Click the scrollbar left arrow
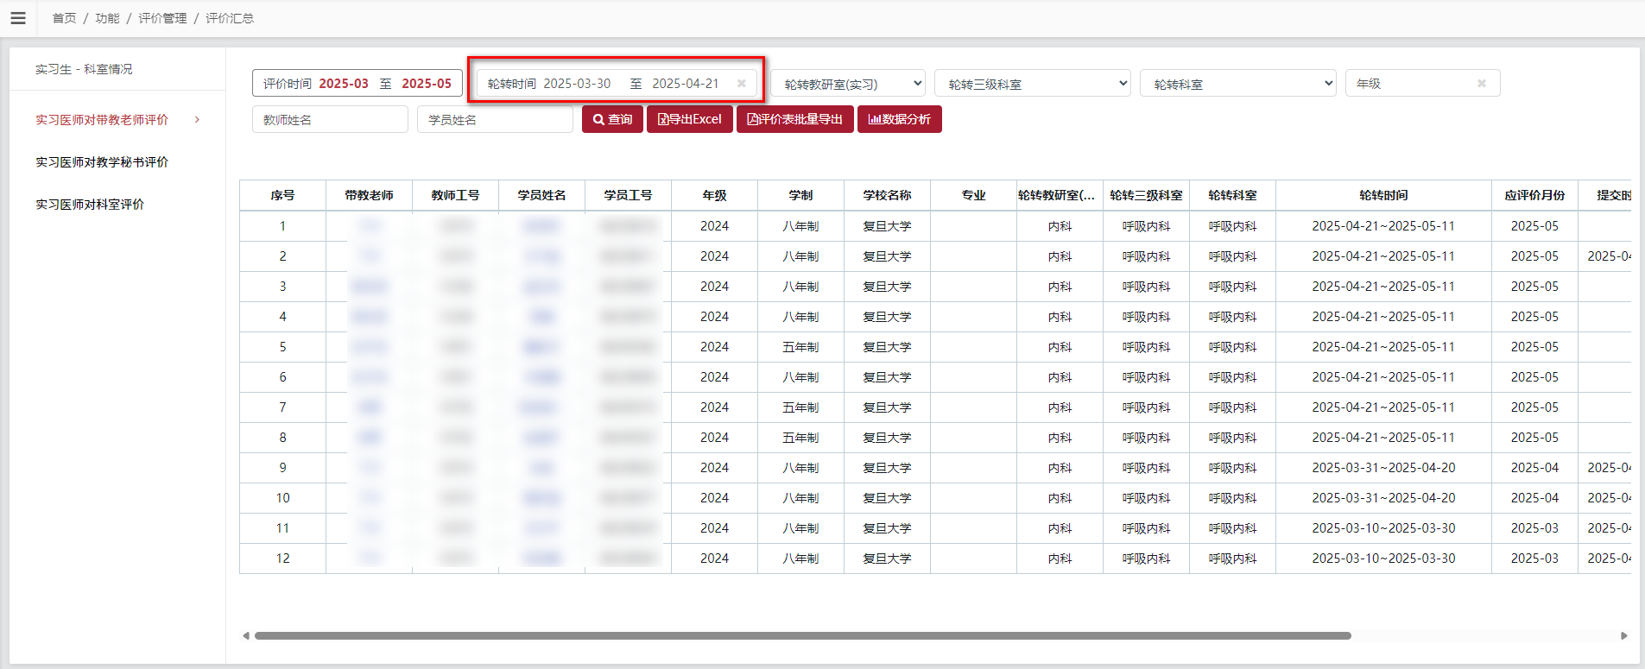This screenshot has height=669, width=1645. [246, 635]
